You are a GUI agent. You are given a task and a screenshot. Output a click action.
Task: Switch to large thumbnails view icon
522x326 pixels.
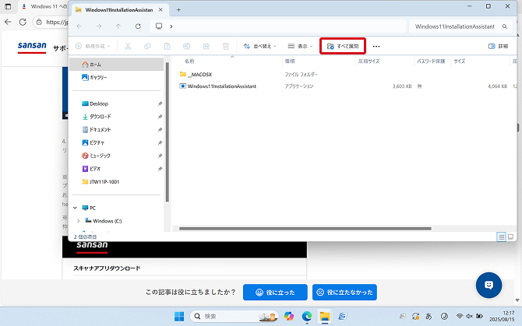(x=511, y=237)
